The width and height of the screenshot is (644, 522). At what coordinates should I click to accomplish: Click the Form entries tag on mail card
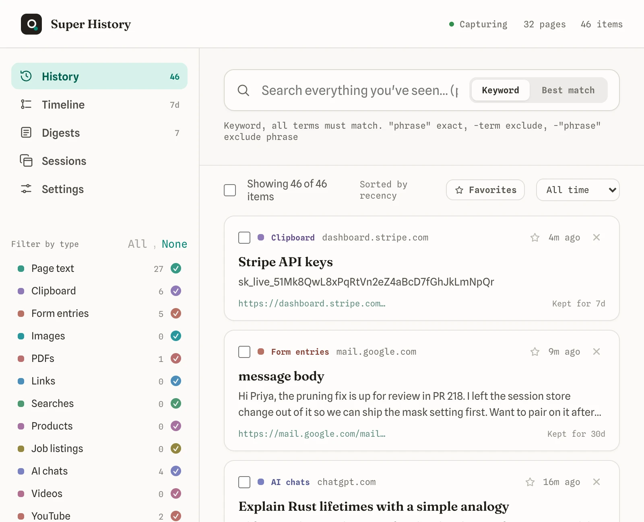click(x=300, y=351)
